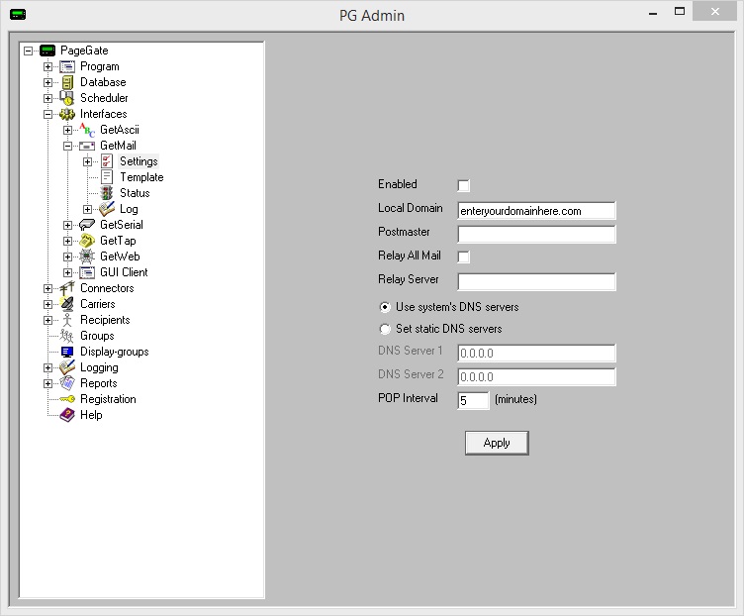Click the Local Domain text field
Viewport: 744px width, 616px height.
(536, 210)
